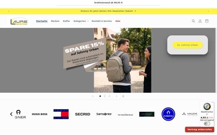Toggle the Trusted Shops widget switch

pos(207,124)
